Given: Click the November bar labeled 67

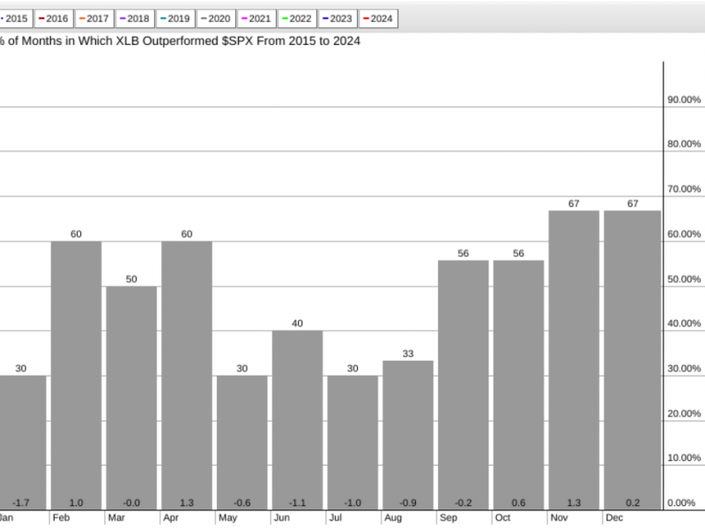Looking at the screenshot, I should coord(574,361).
